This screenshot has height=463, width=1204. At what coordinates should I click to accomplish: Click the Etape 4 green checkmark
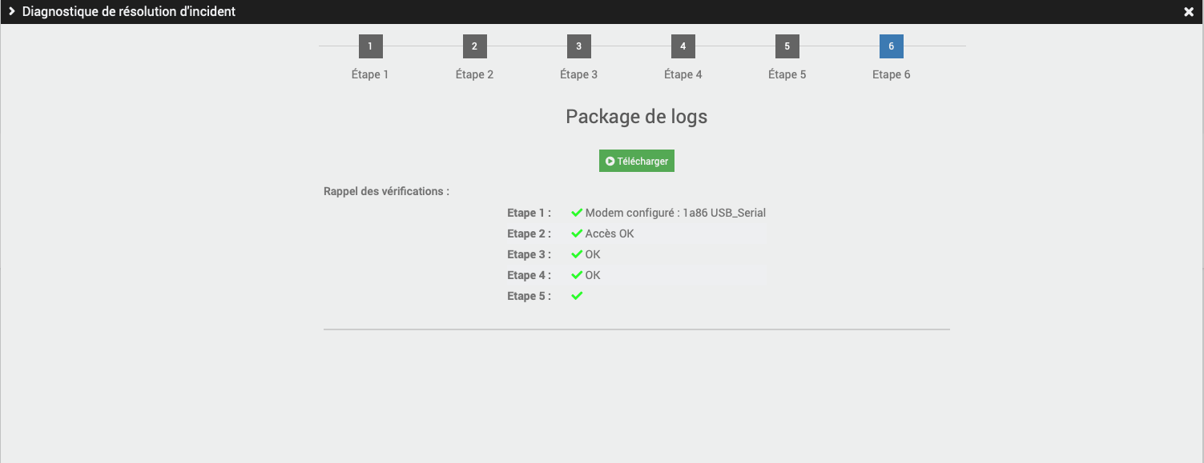click(576, 275)
